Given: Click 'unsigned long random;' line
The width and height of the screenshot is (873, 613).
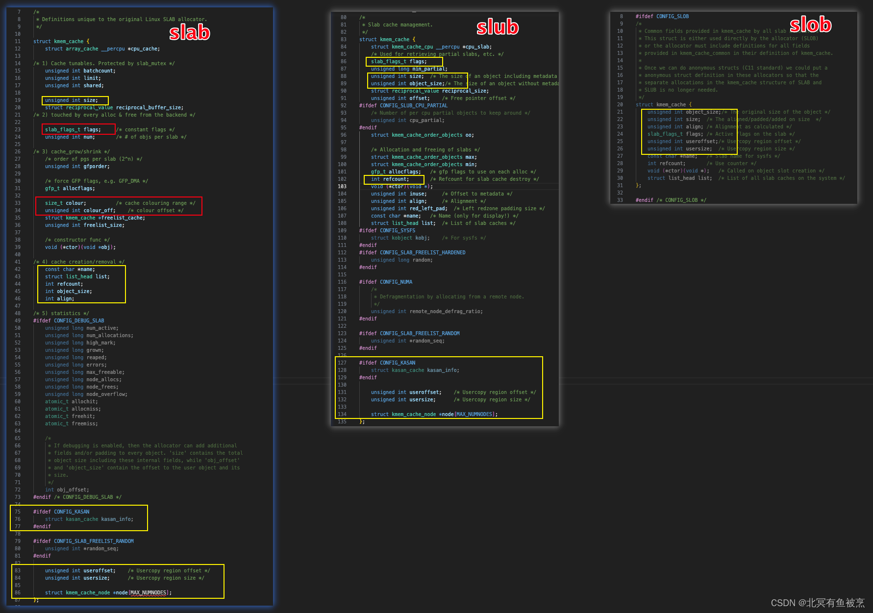Looking at the screenshot, I should 402,260.
